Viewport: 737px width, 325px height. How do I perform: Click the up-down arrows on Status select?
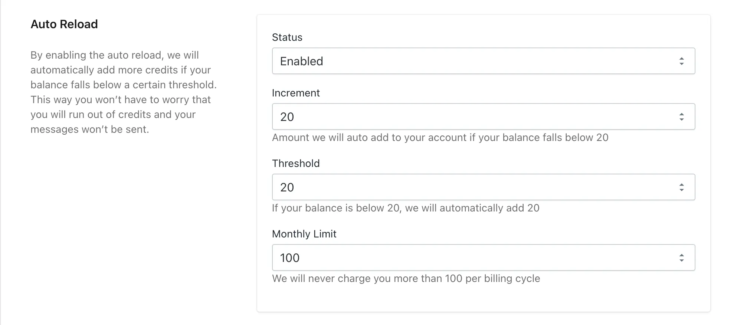tap(681, 61)
